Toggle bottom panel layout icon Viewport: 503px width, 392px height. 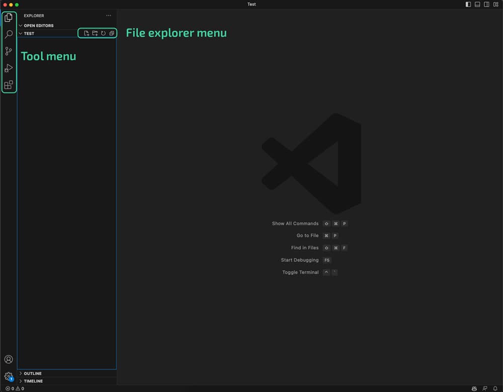pos(477,5)
